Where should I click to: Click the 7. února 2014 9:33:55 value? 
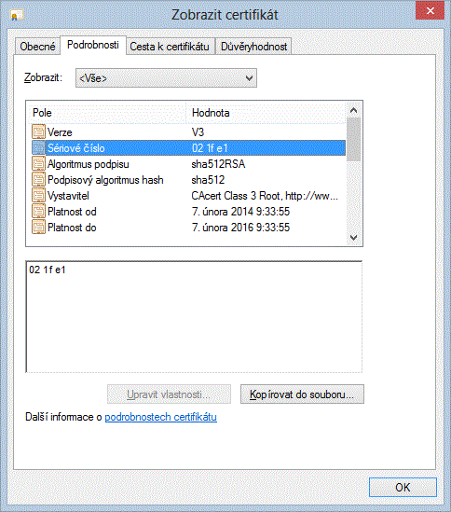pyautogui.click(x=240, y=212)
